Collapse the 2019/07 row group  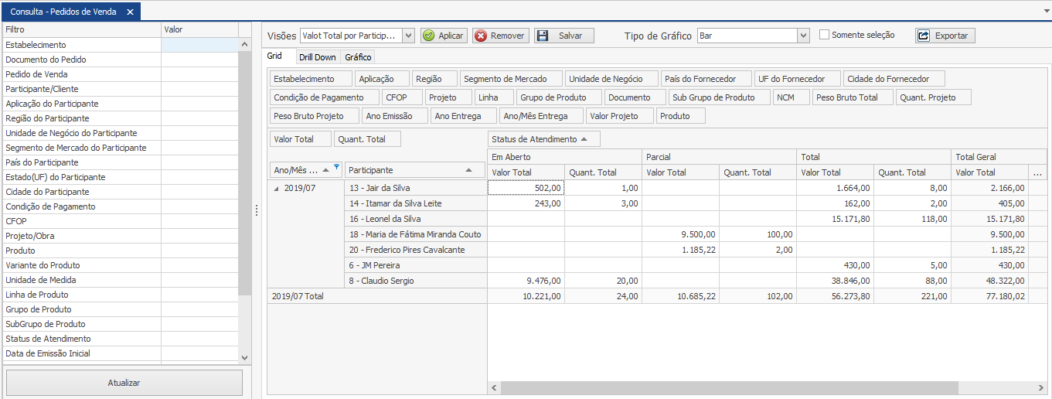coord(277,188)
